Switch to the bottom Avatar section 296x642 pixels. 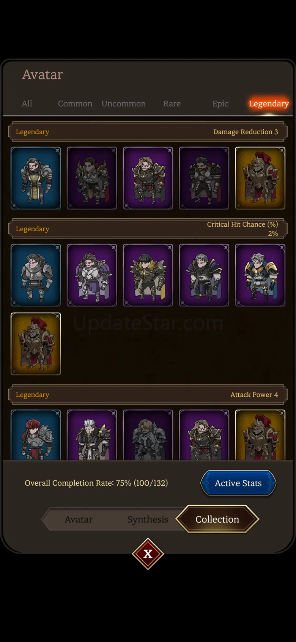[x=79, y=519]
